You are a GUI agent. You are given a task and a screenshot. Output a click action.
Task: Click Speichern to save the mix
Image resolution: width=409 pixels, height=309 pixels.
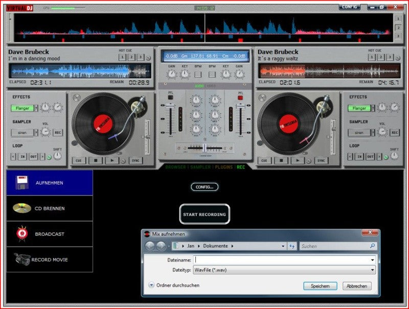[x=320, y=286]
